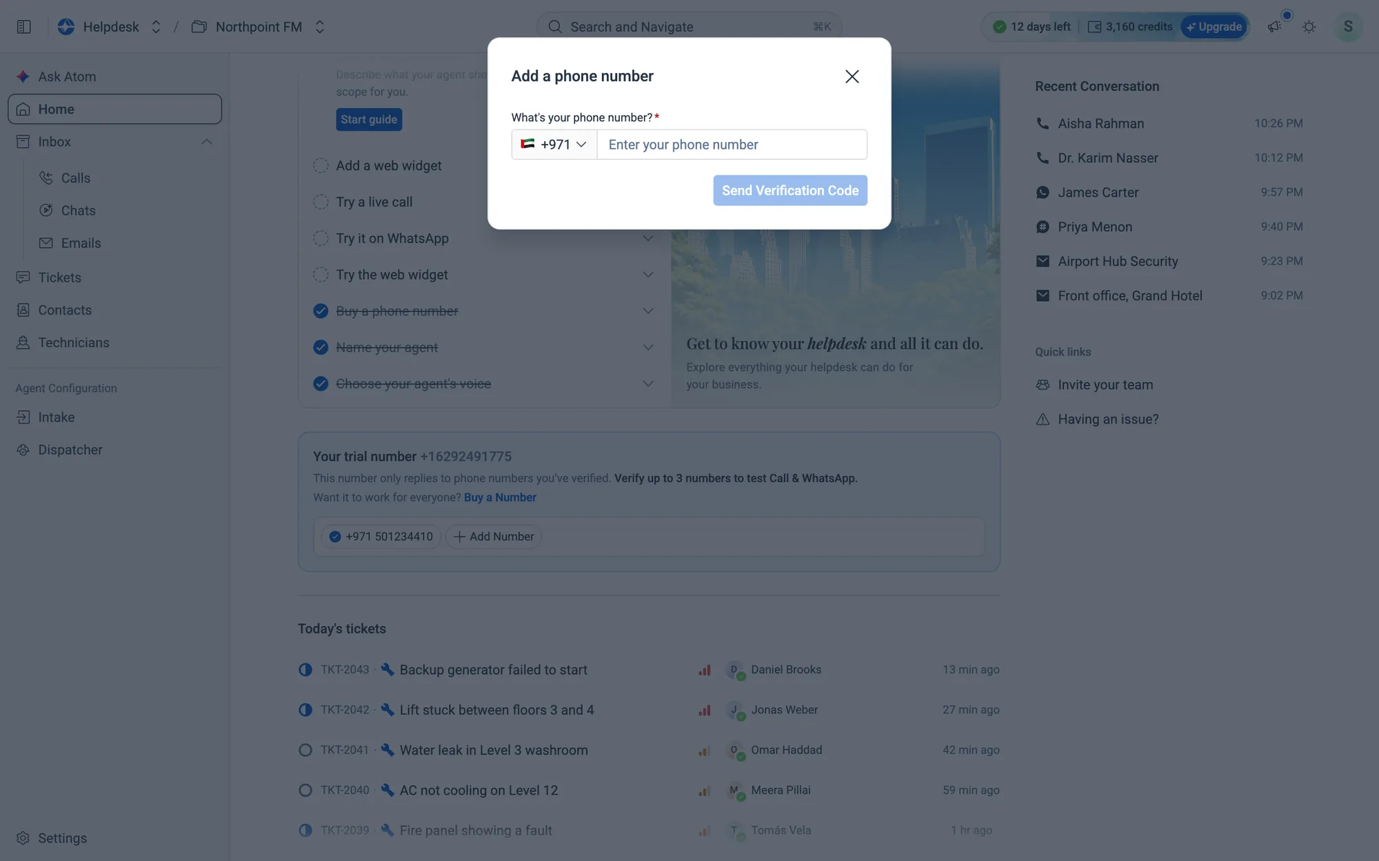Expand the Try it on WhatsApp chevron

[648, 238]
